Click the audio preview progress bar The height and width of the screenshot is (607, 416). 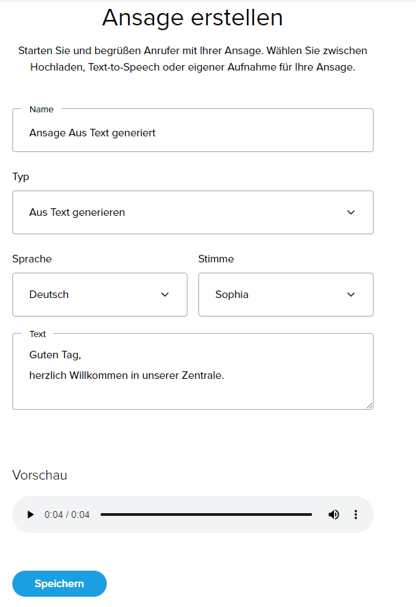click(x=206, y=515)
